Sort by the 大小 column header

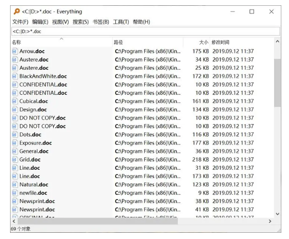point(196,42)
